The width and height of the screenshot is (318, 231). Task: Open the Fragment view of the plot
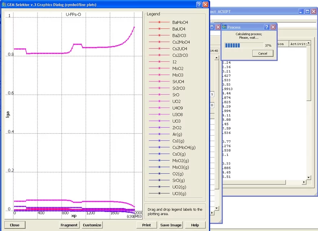tap(69, 225)
